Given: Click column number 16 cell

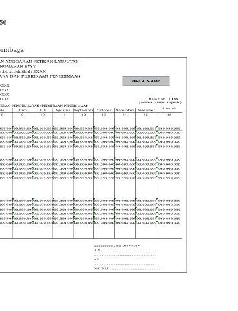Looking at the screenshot, I should [x=169, y=115].
